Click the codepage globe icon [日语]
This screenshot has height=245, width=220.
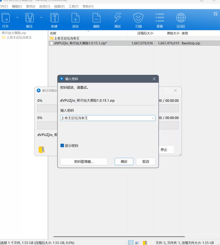[x=181, y=18]
